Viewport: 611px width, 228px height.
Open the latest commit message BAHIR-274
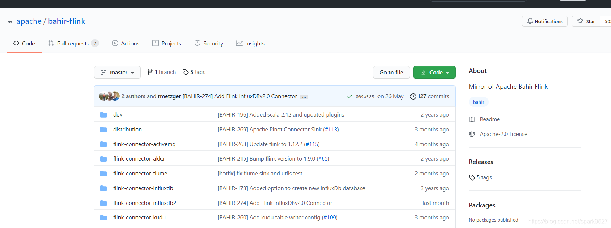click(x=240, y=96)
